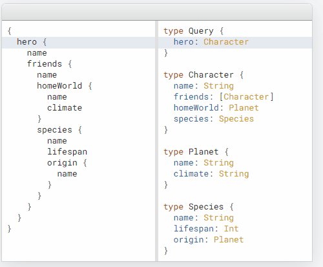The height and width of the screenshot is (267, 323).
Task: Click the divider between query and schema panes
Action: [x=156, y=141]
